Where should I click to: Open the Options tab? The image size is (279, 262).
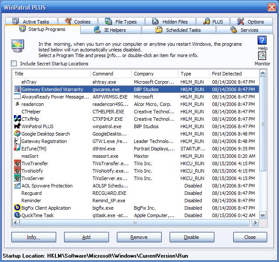251,21
